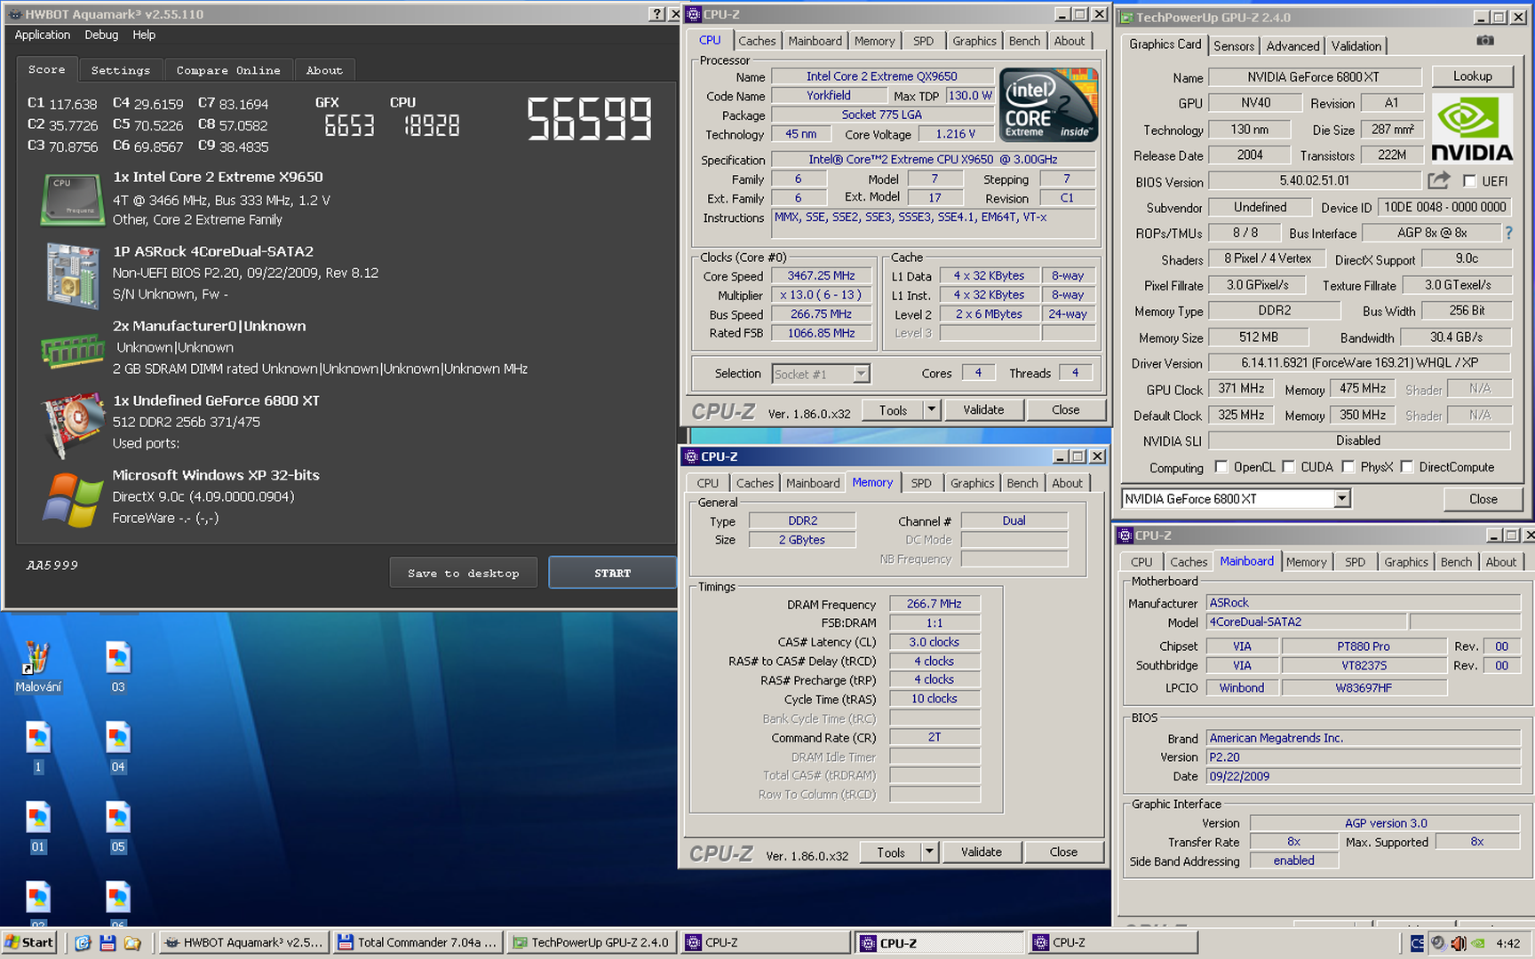Viewport: 1535px width, 959px height.
Task: Toggle the OpenCL checkbox
Action: click(1221, 467)
